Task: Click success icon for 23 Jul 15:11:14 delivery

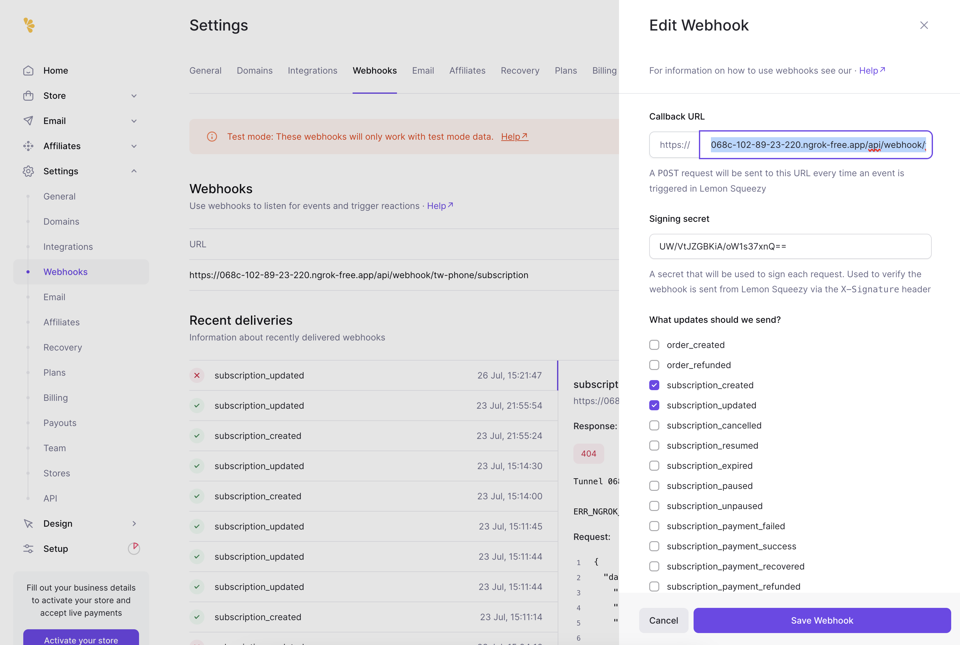Action: [197, 617]
